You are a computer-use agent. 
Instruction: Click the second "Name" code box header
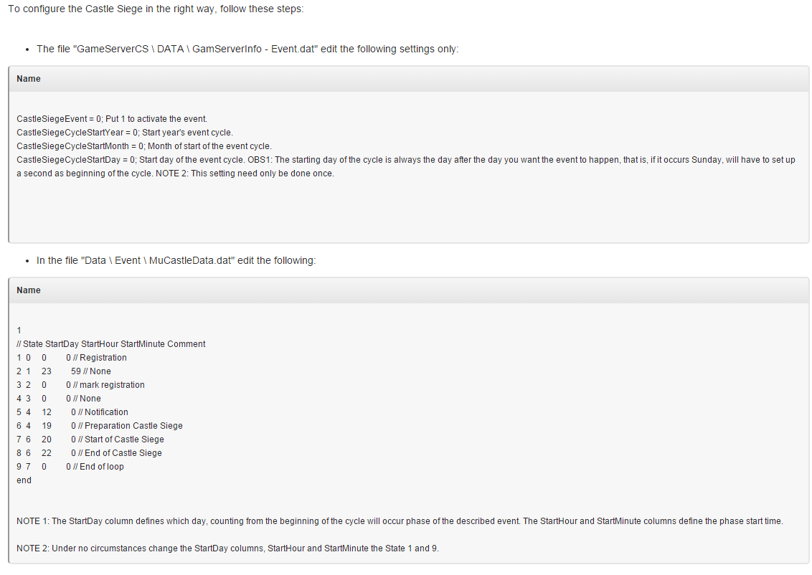409,290
